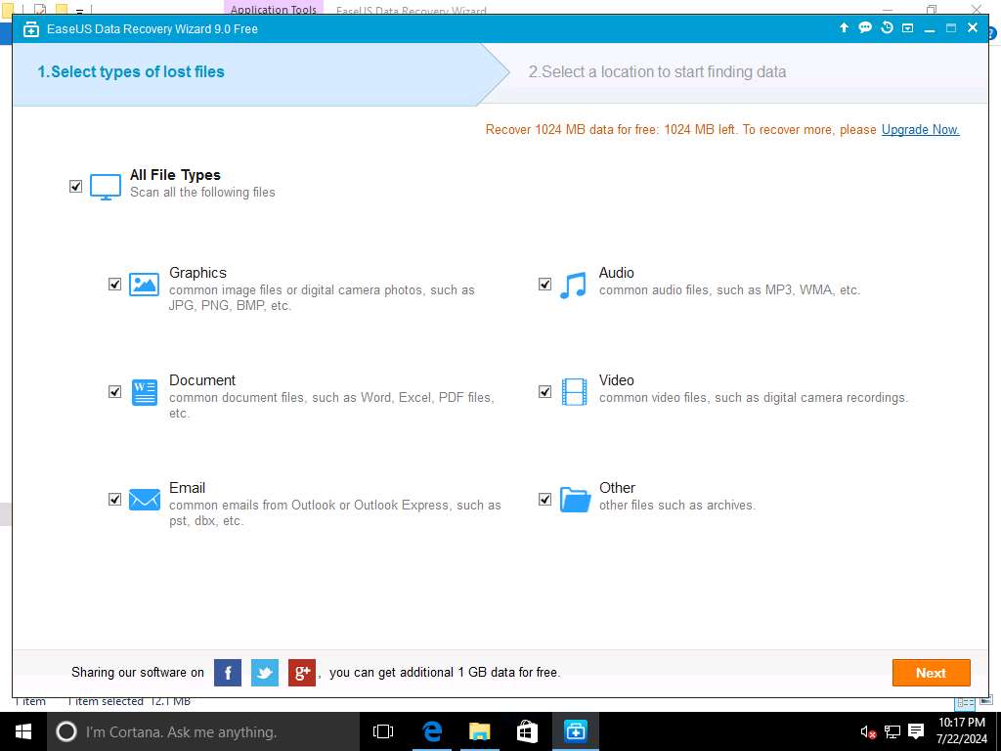Open the Windows Store taskbar icon
1001x751 pixels.
point(527,731)
